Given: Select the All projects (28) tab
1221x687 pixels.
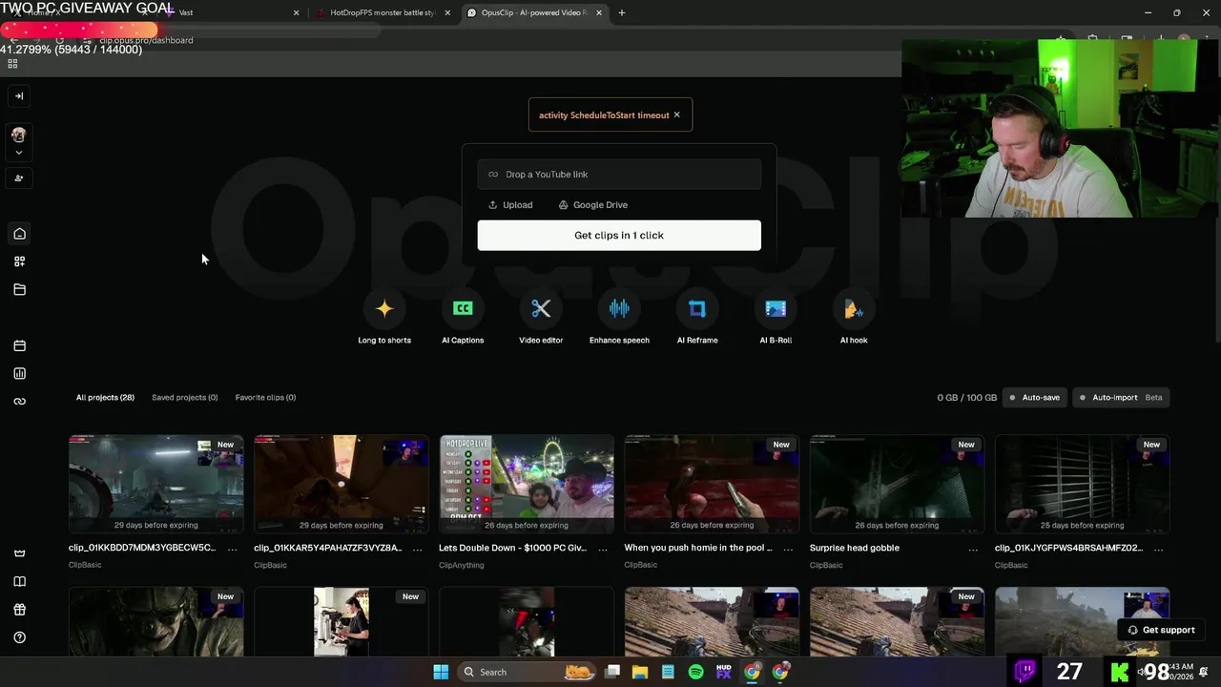Looking at the screenshot, I should tap(105, 397).
